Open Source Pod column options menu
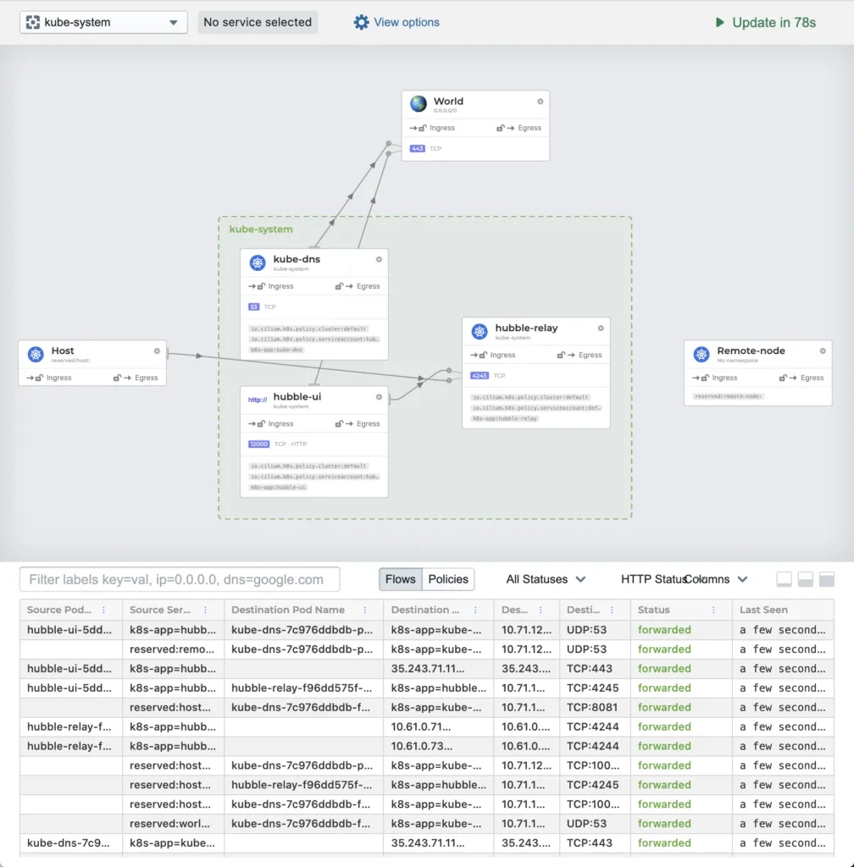This screenshot has width=854, height=867. [103, 610]
